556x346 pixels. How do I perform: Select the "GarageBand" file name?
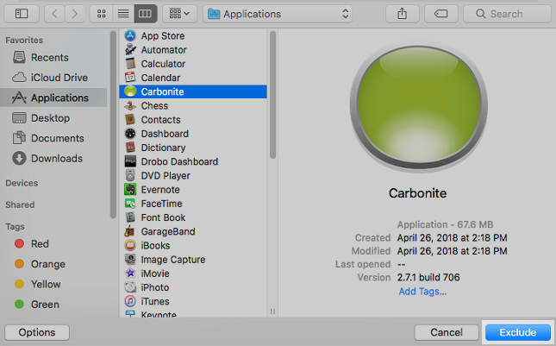(168, 231)
